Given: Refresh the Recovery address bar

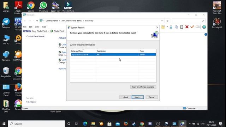Looking at the screenshot, I should (x=167, y=21).
